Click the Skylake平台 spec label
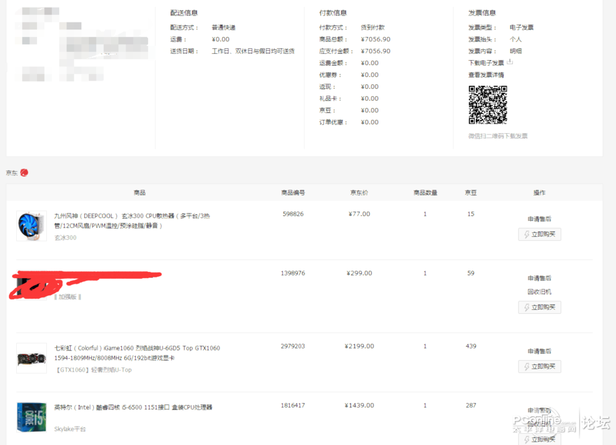 pyautogui.click(x=70, y=429)
